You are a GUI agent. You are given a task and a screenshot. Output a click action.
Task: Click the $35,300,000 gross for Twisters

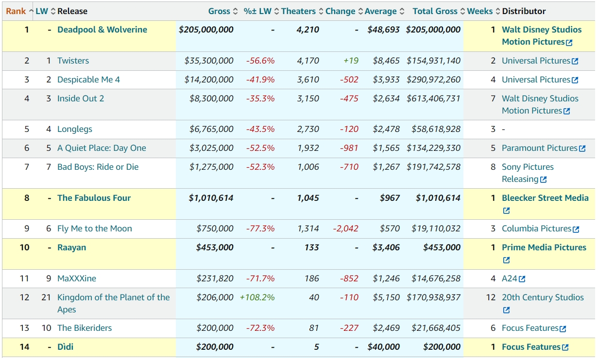pos(209,61)
